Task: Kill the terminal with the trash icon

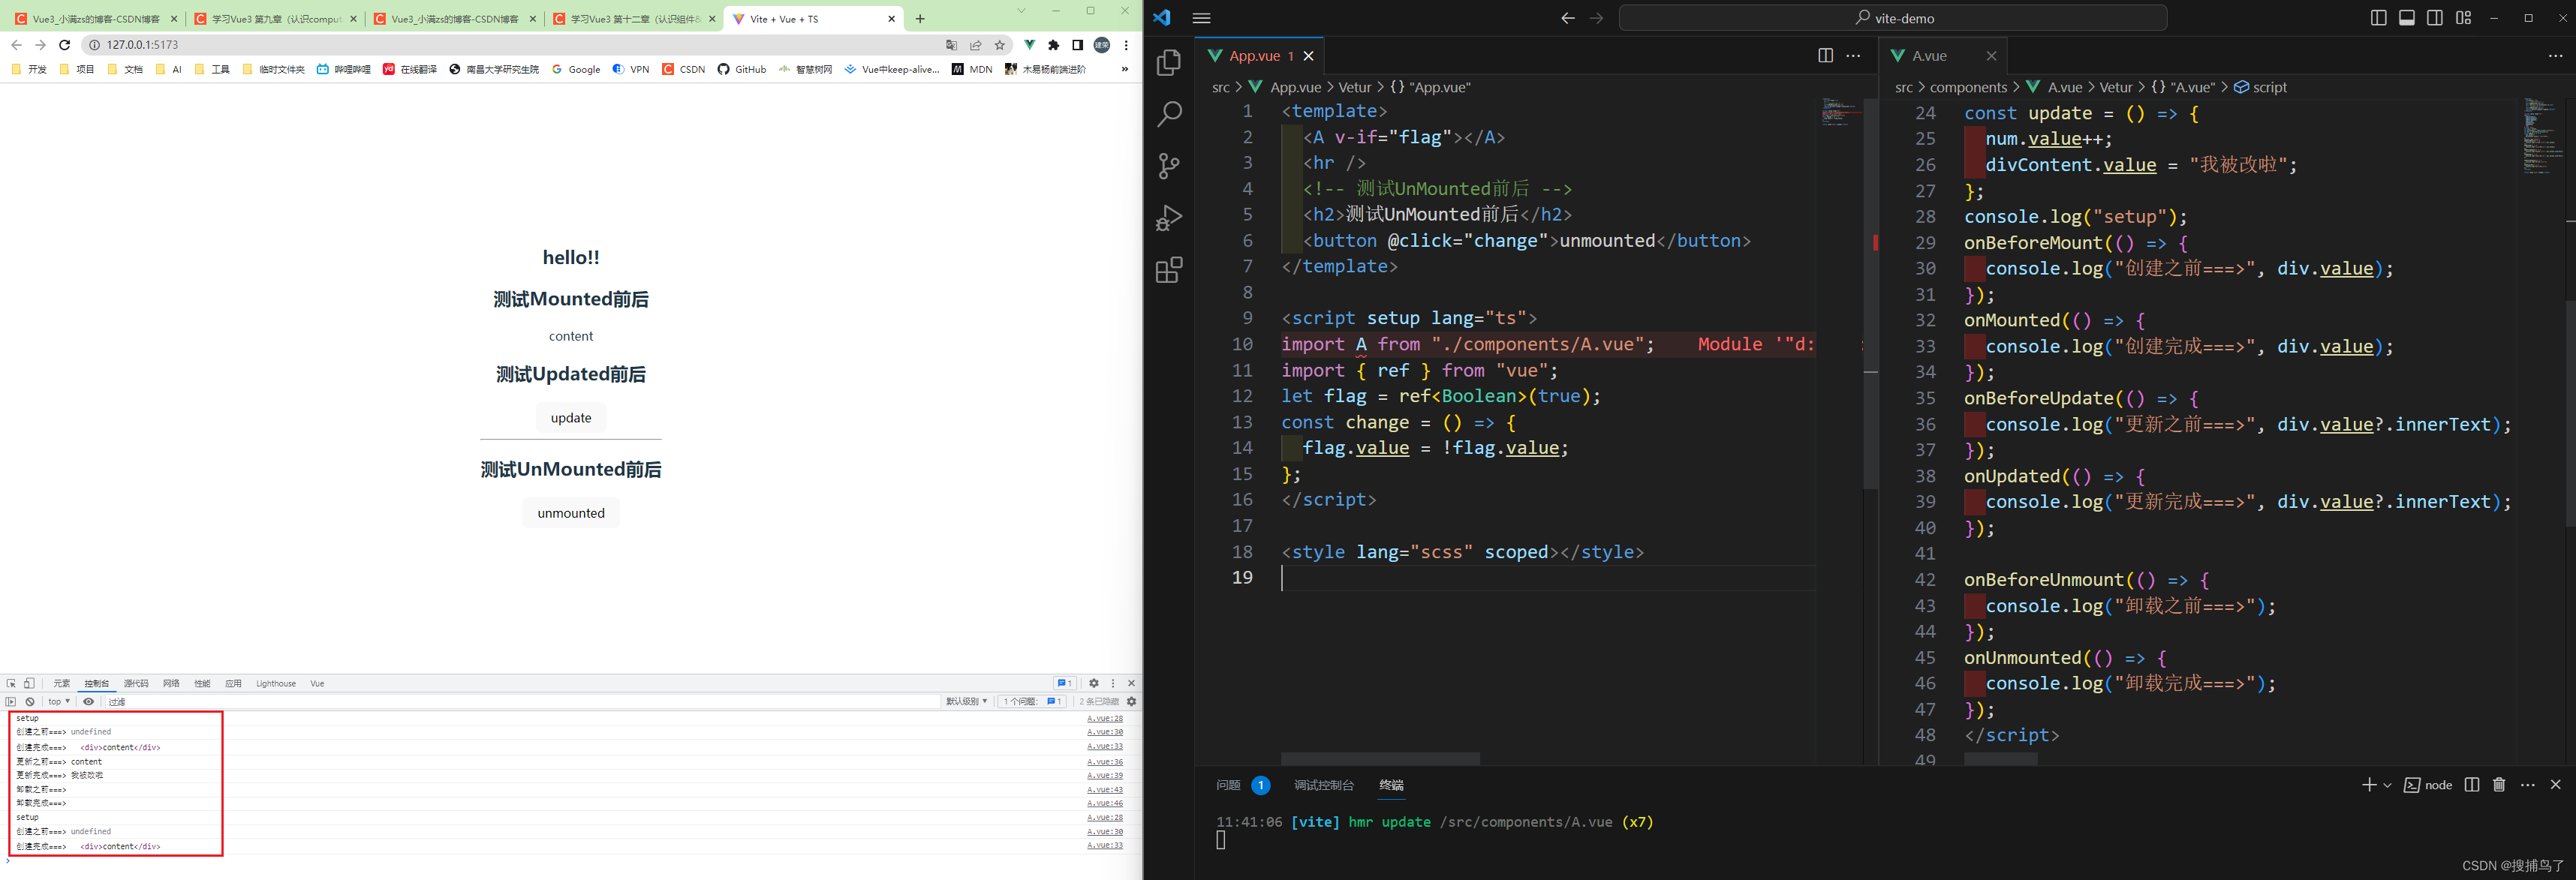Action: click(x=2499, y=785)
